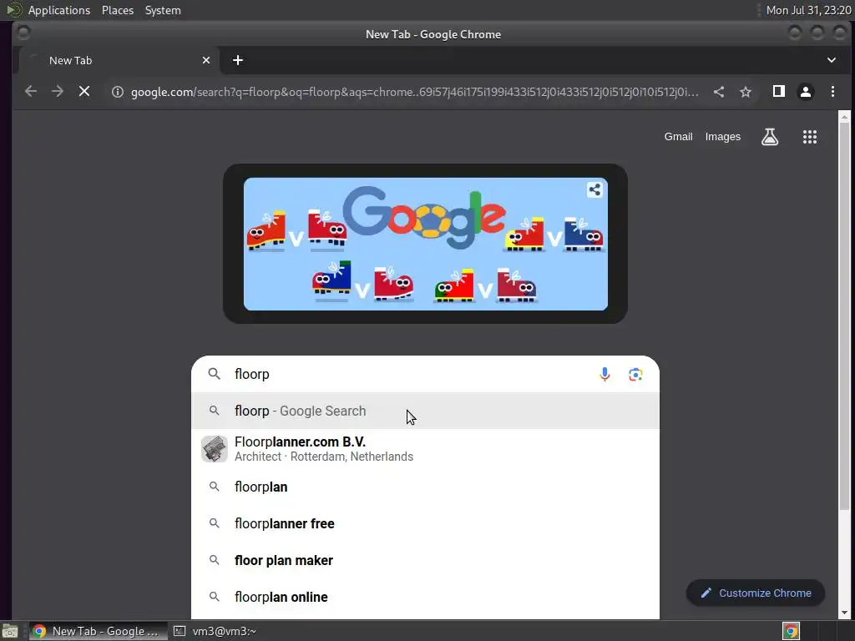The image size is (855, 641).
Task: Click Chrome icon in bottom-right workspace switcher
Action: click(x=791, y=631)
